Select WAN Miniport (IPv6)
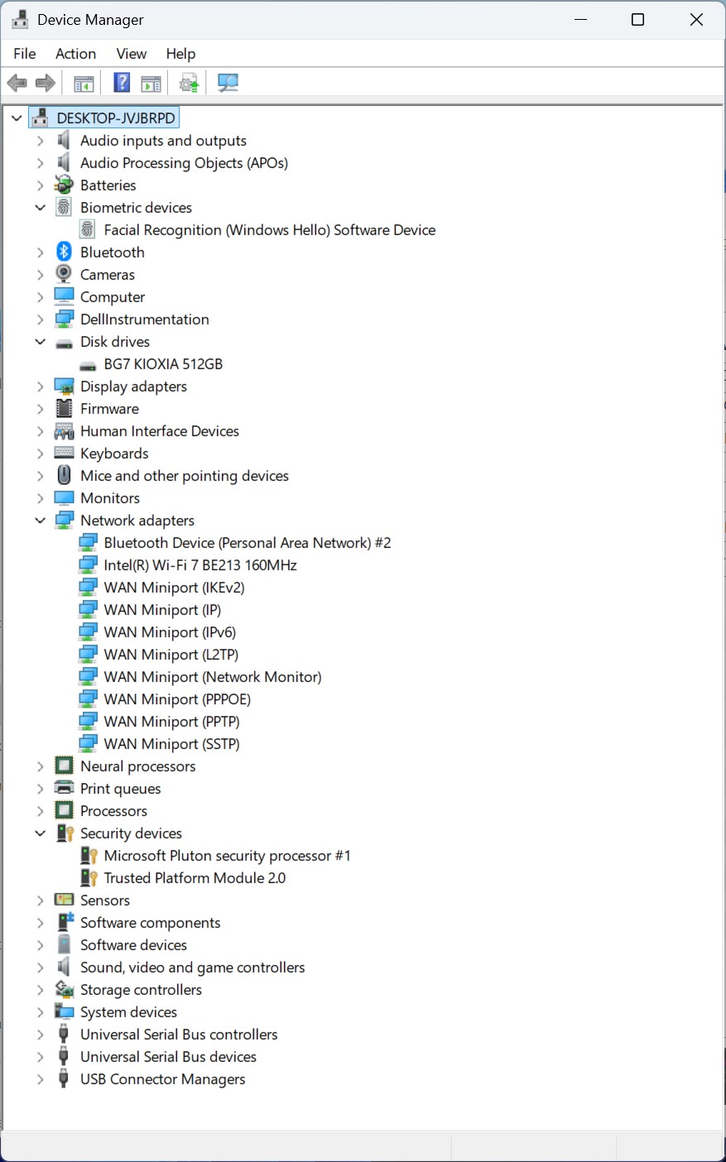726x1162 pixels. [170, 632]
